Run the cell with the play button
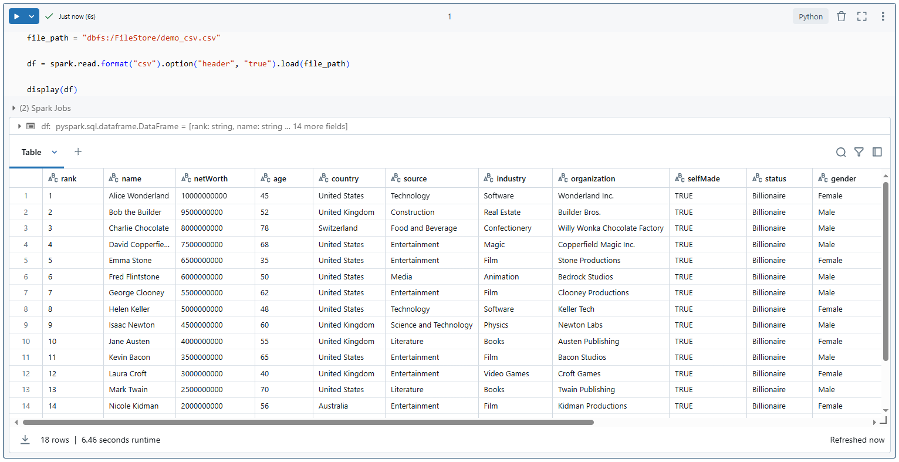This screenshot has height=462, width=899. pyautogui.click(x=17, y=16)
